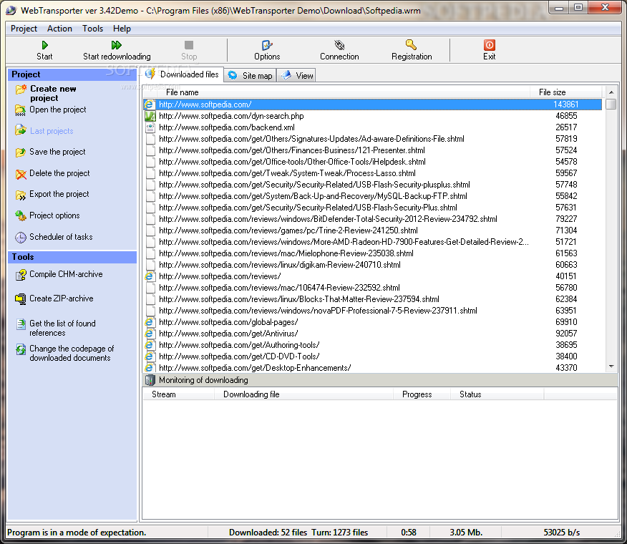
Task: Open the Tools menu
Action: (93, 29)
